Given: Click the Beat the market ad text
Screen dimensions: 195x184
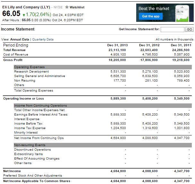Looking at the screenshot, I should [x=154, y=8].
